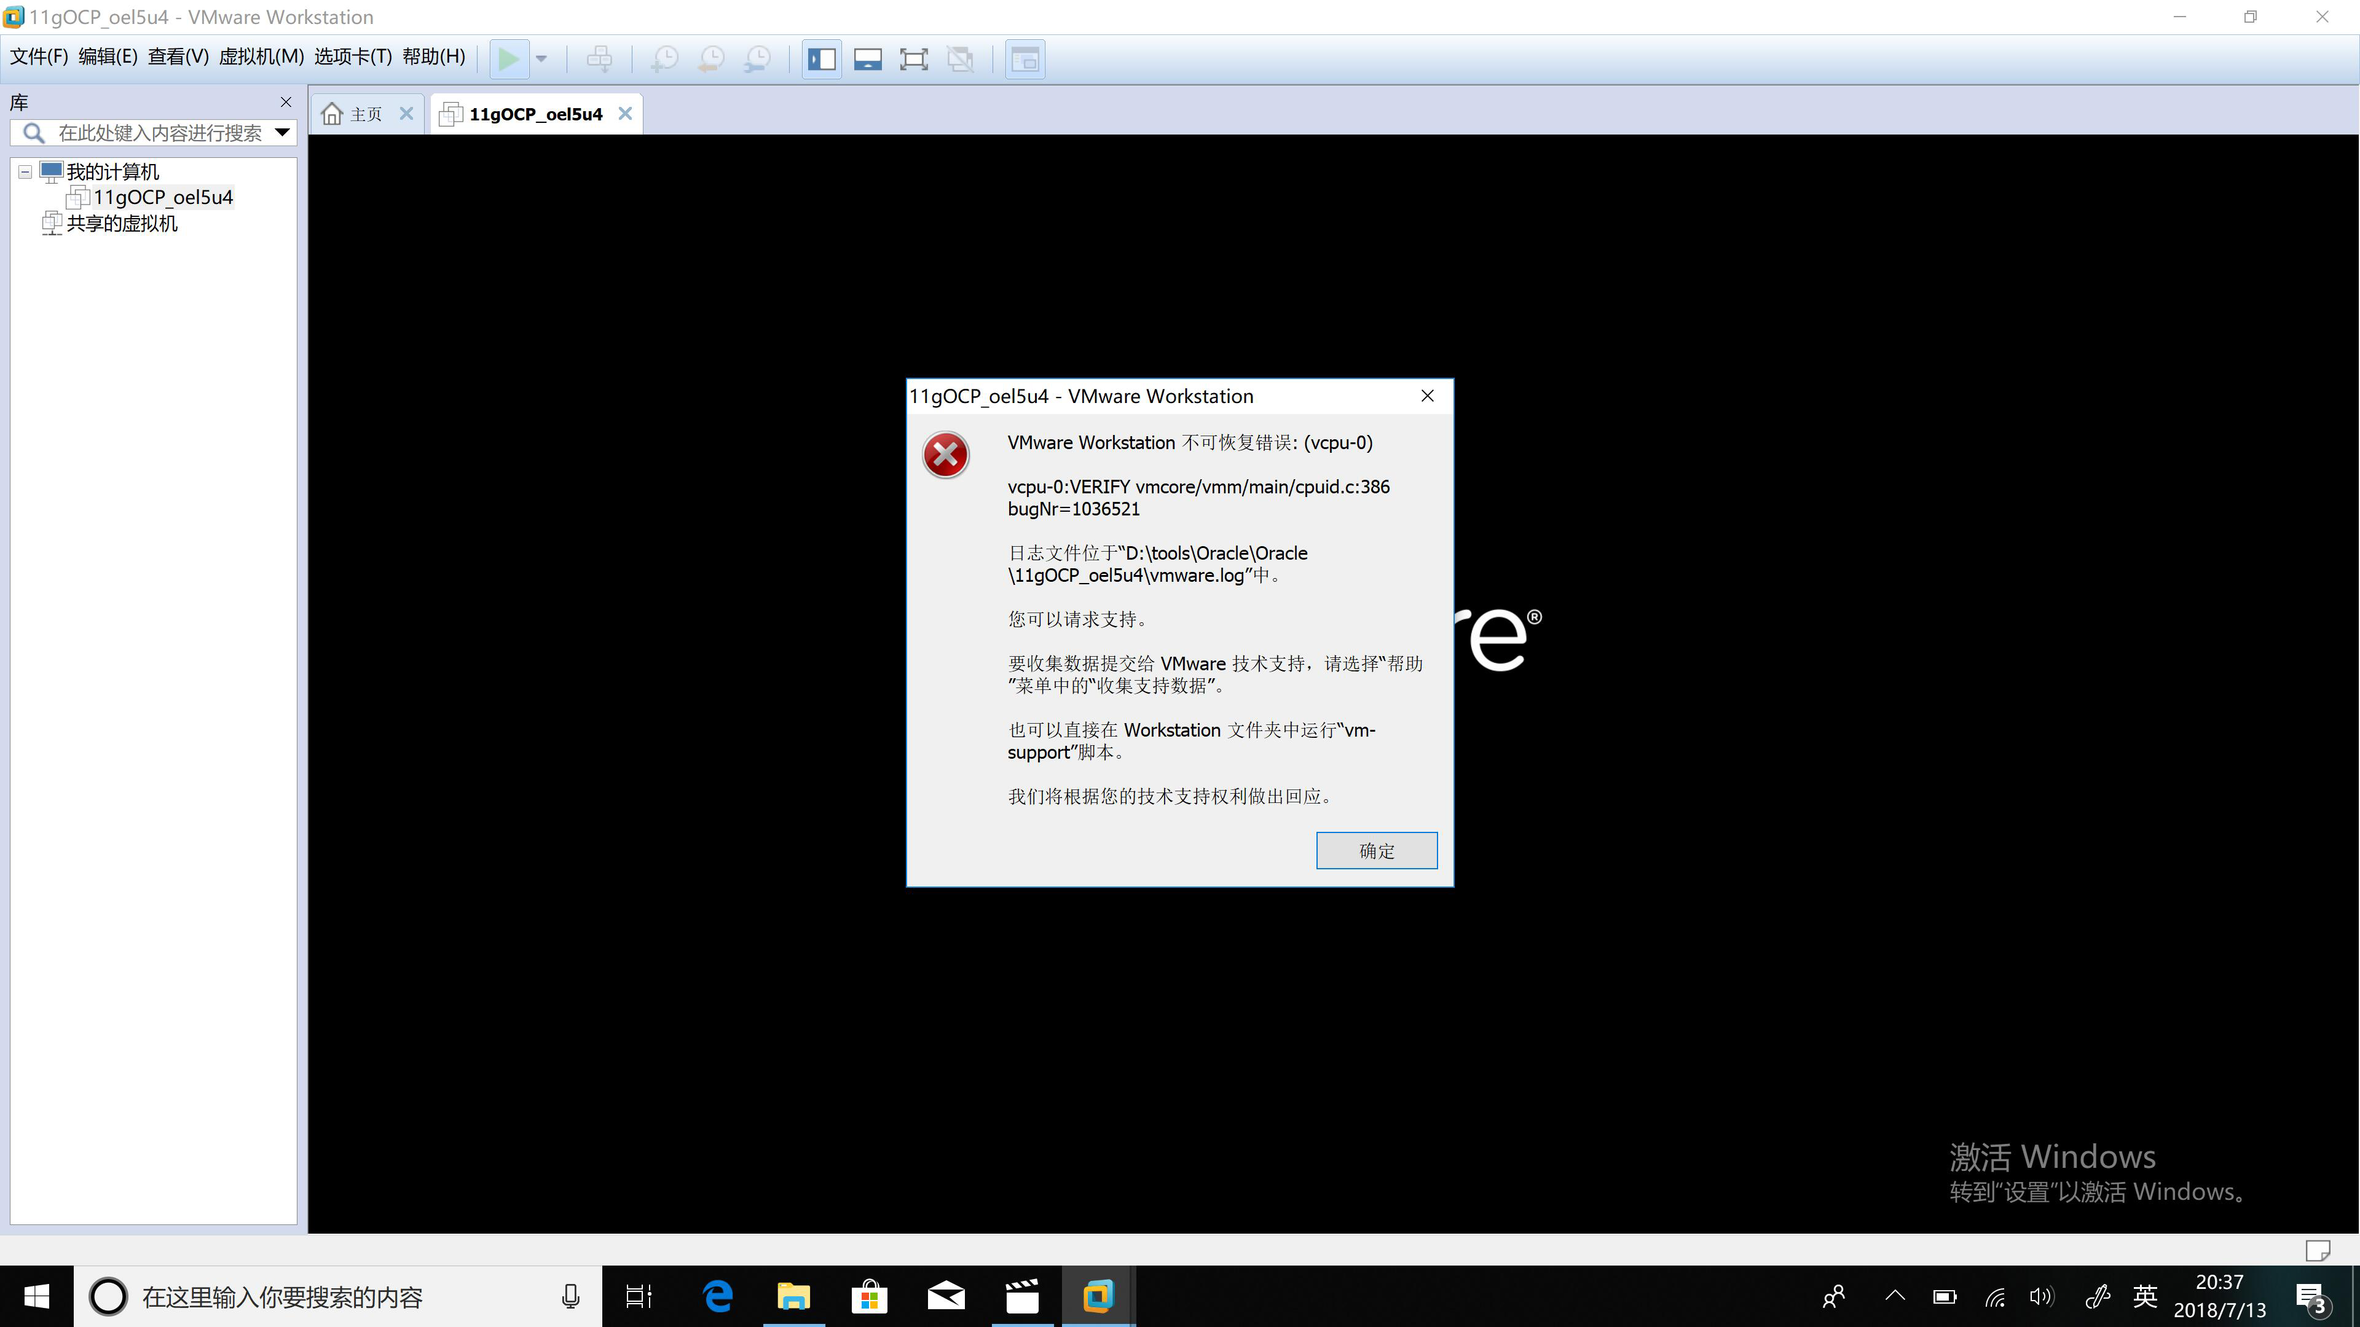Image resolution: width=2360 pixels, height=1327 pixels.
Task: Toggle the library sidebar view
Action: pos(821,60)
